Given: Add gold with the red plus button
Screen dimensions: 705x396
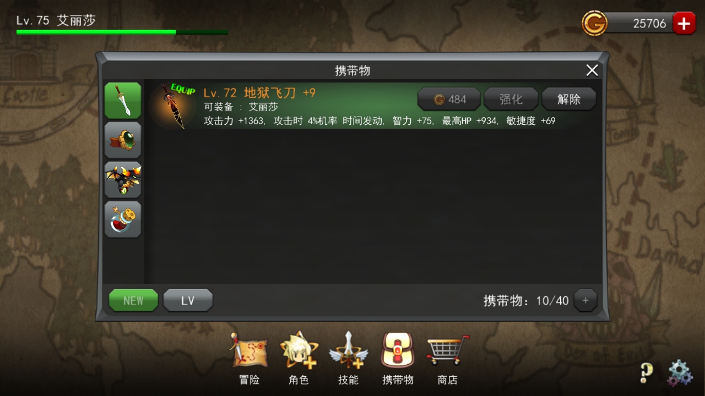Looking at the screenshot, I should click(684, 23).
